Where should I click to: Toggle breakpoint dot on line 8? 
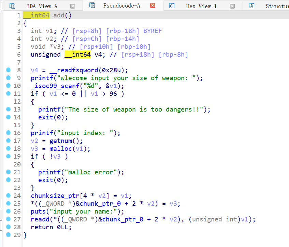9,70
